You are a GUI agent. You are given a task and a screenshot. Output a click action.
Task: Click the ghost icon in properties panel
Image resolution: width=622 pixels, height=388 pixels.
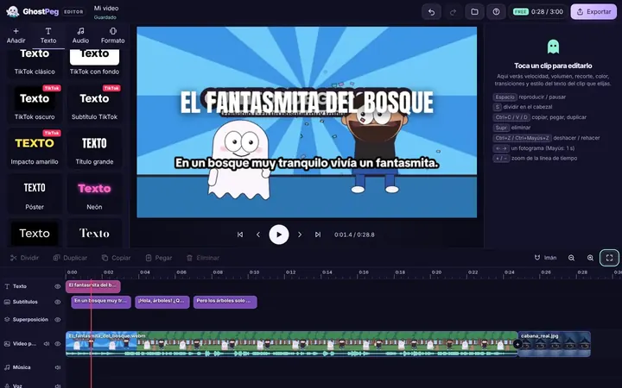pos(553,47)
